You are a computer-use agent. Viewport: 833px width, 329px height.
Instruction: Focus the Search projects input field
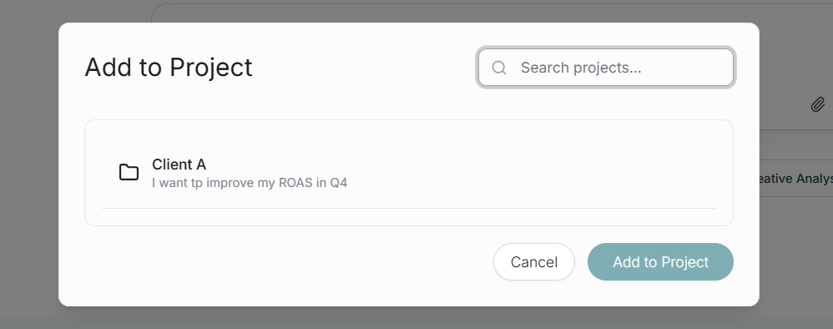click(x=606, y=68)
